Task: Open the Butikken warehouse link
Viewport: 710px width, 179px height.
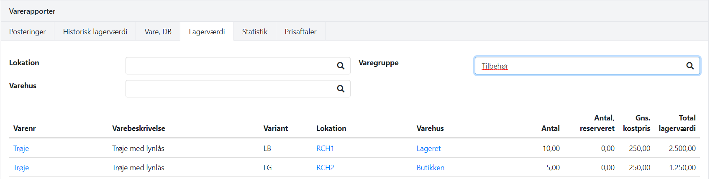Action: [430, 168]
